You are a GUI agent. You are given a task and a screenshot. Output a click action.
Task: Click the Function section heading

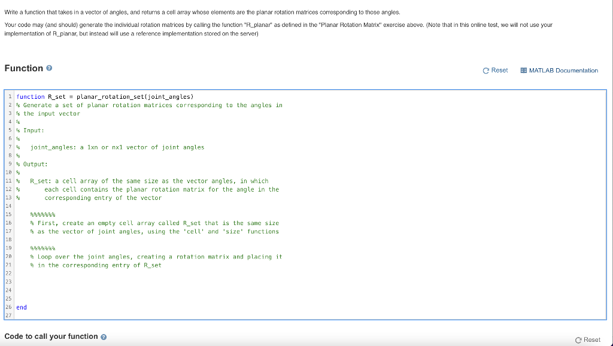[24, 68]
